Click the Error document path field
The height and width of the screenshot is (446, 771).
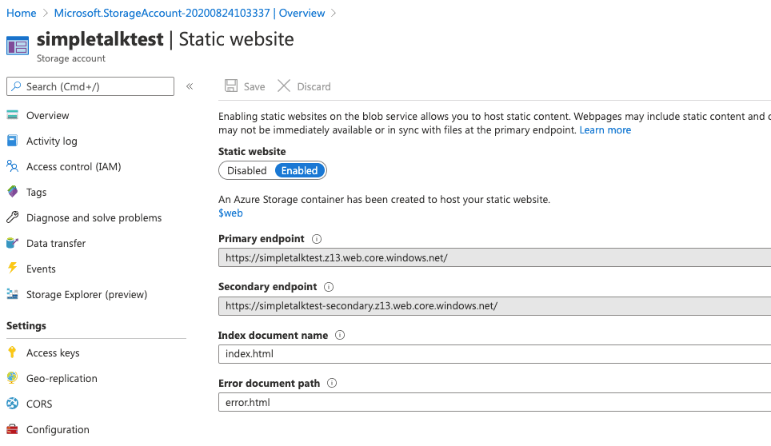pos(494,402)
